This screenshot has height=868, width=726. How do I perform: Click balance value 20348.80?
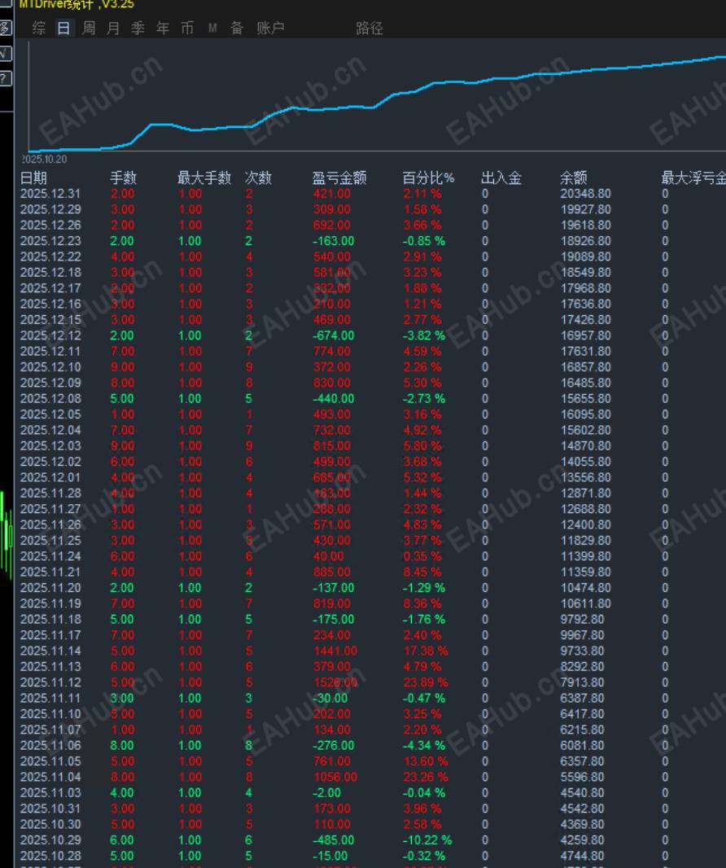click(x=585, y=194)
